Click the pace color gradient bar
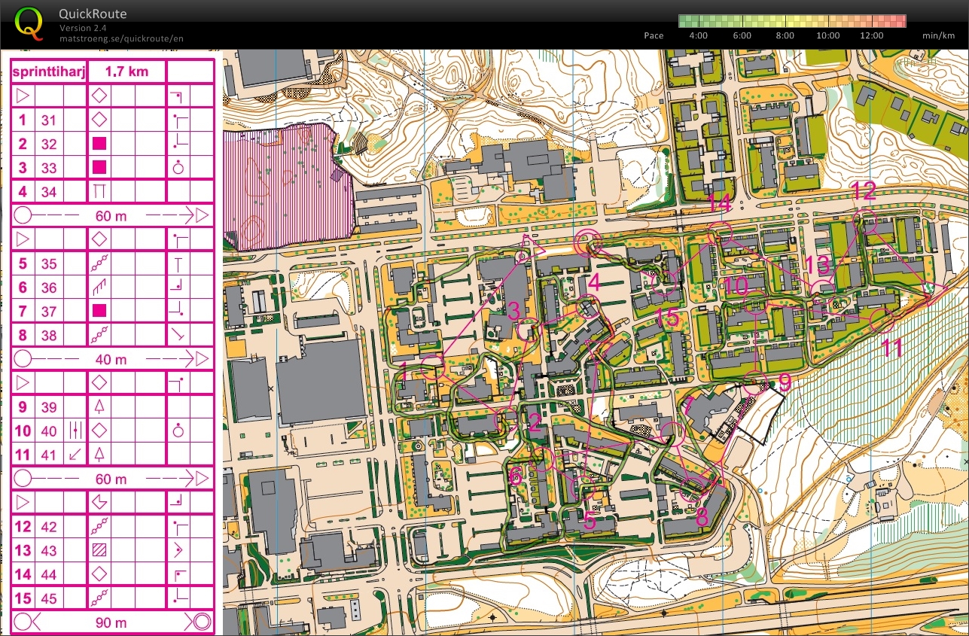969x636 pixels. coord(793,21)
